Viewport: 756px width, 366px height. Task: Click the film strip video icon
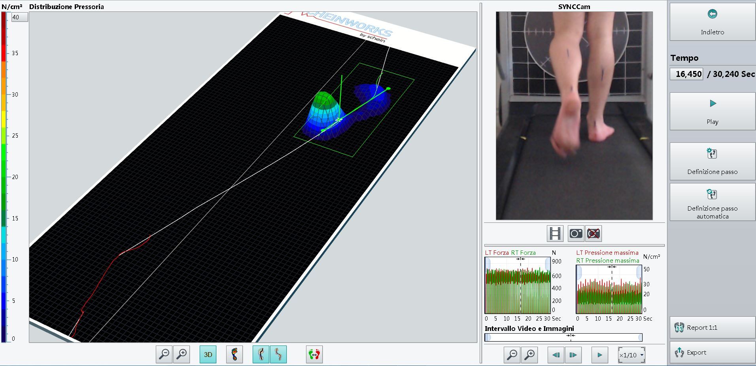pyautogui.click(x=555, y=233)
